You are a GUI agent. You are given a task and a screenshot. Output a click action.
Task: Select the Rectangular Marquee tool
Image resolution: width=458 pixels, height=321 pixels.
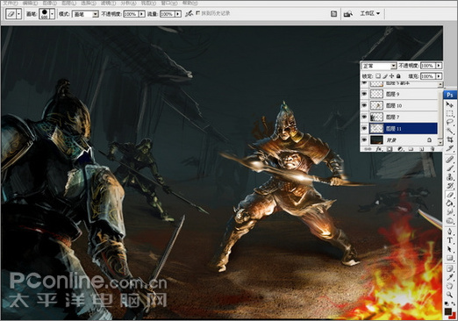coord(449,113)
